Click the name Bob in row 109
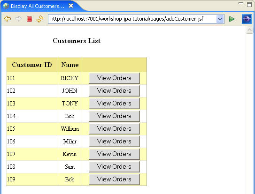 pyautogui.click(x=70, y=179)
